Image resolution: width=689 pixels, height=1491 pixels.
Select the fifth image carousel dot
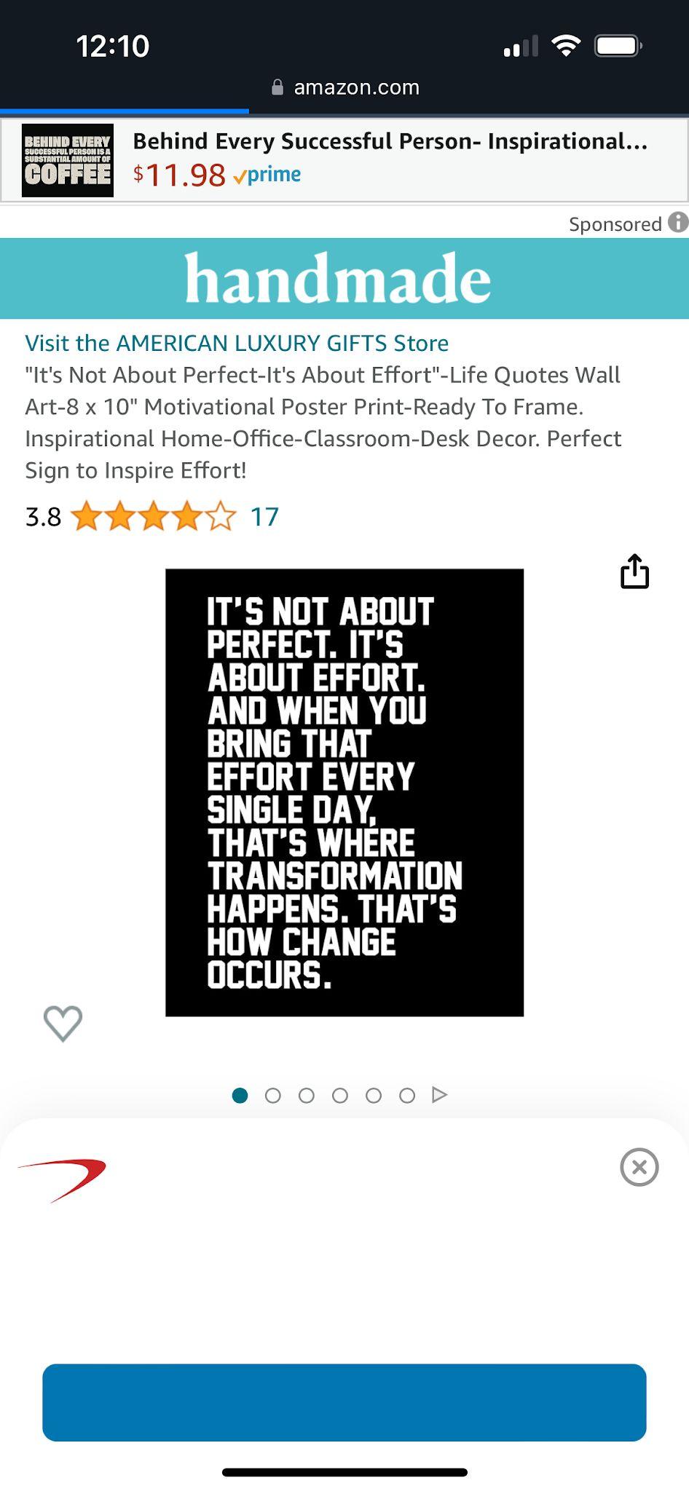coord(374,1095)
